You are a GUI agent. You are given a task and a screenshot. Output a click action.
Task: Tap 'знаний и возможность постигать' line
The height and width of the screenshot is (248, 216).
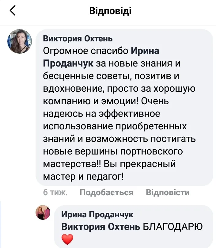tap(119, 139)
